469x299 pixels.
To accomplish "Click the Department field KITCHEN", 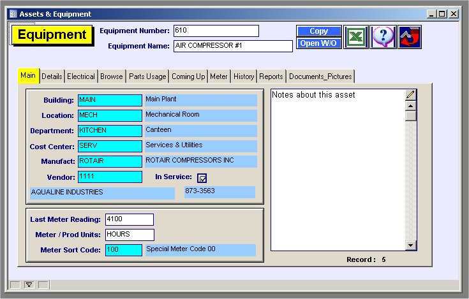I will coord(110,131).
